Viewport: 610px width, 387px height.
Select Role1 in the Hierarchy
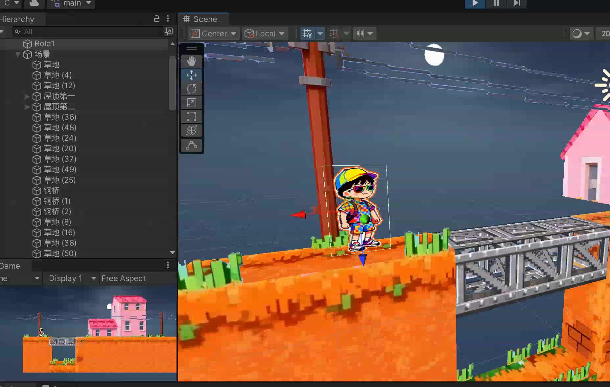click(44, 44)
